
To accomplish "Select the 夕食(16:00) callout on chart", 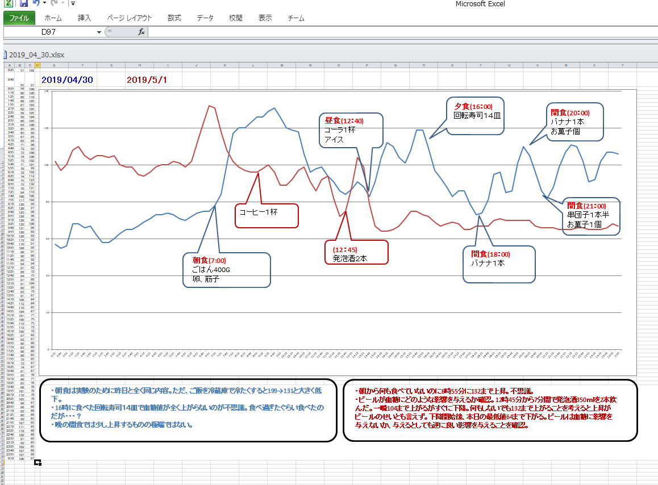I will (x=475, y=115).
